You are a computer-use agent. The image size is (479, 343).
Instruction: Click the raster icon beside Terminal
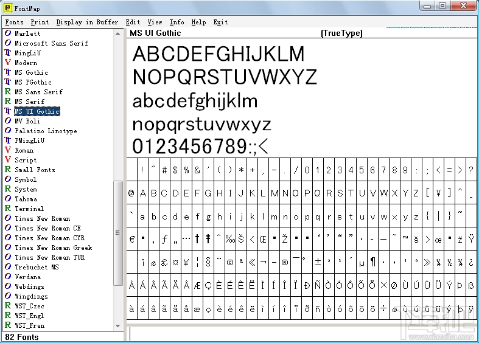click(8, 209)
